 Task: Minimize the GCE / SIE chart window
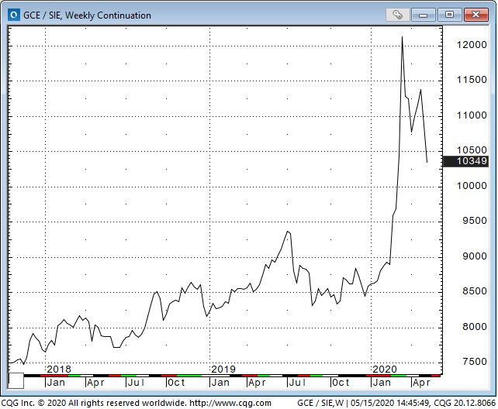point(423,14)
